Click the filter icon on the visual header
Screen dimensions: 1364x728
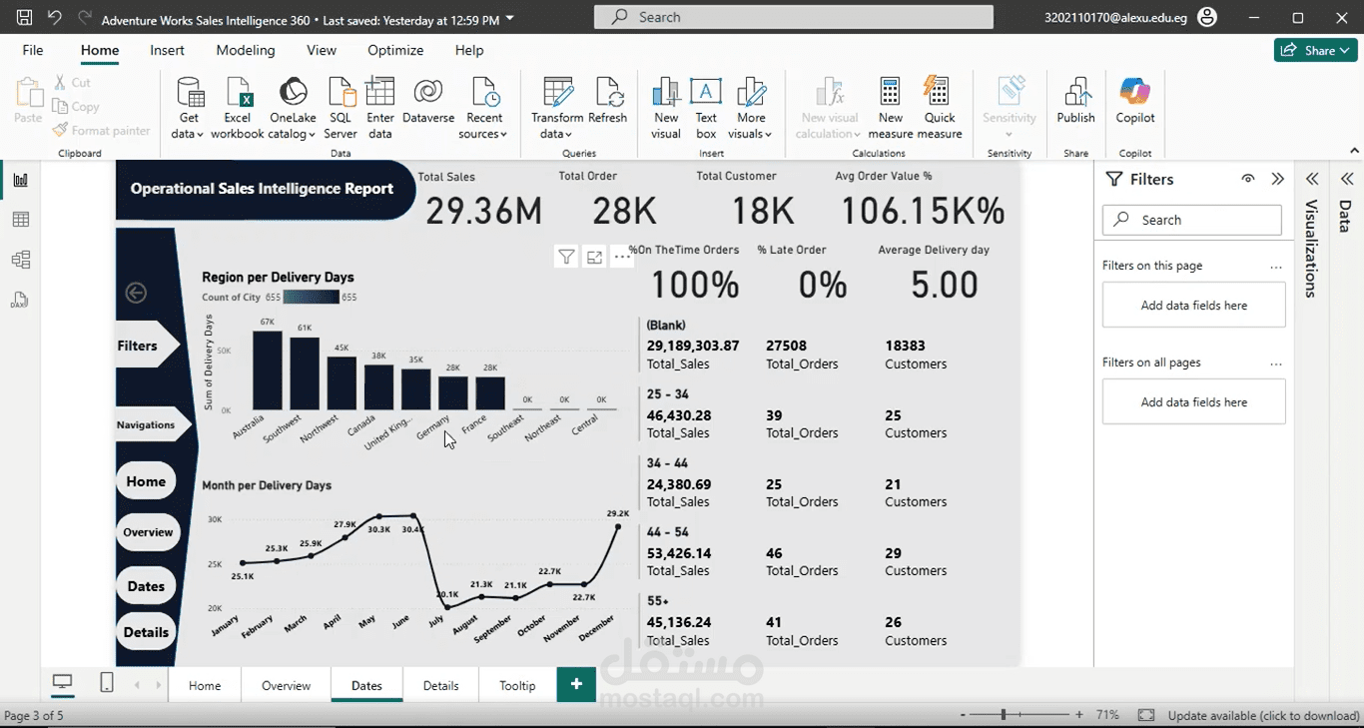click(x=566, y=258)
